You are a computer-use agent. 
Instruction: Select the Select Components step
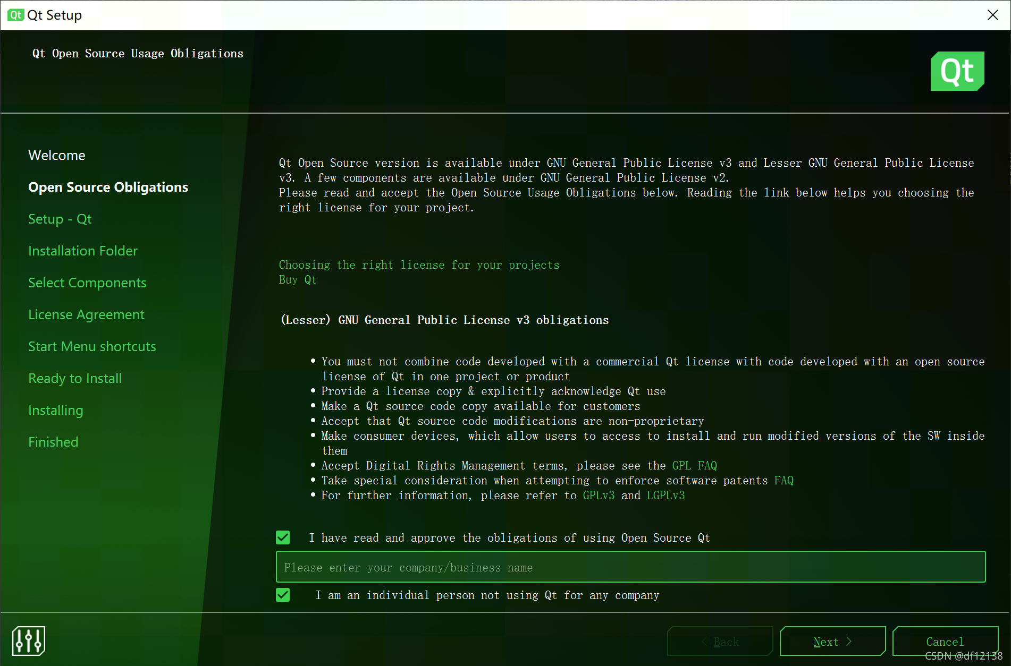87,283
